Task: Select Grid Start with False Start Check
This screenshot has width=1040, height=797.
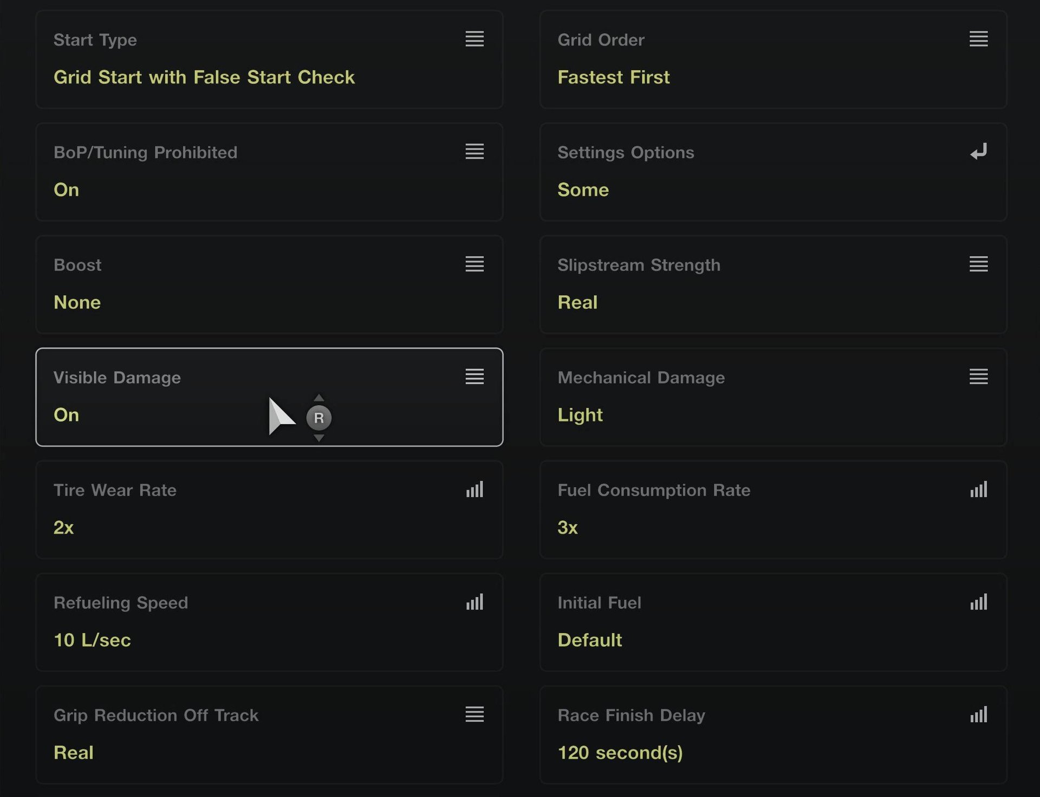Action: point(204,77)
